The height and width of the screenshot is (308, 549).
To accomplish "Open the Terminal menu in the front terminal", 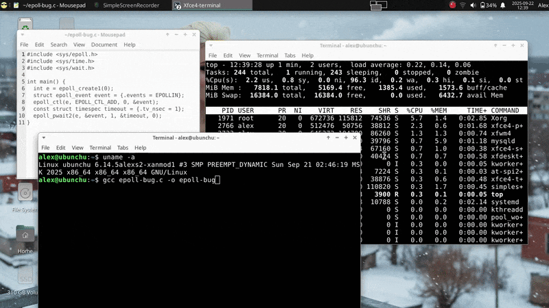I will click(x=100, y=148).
